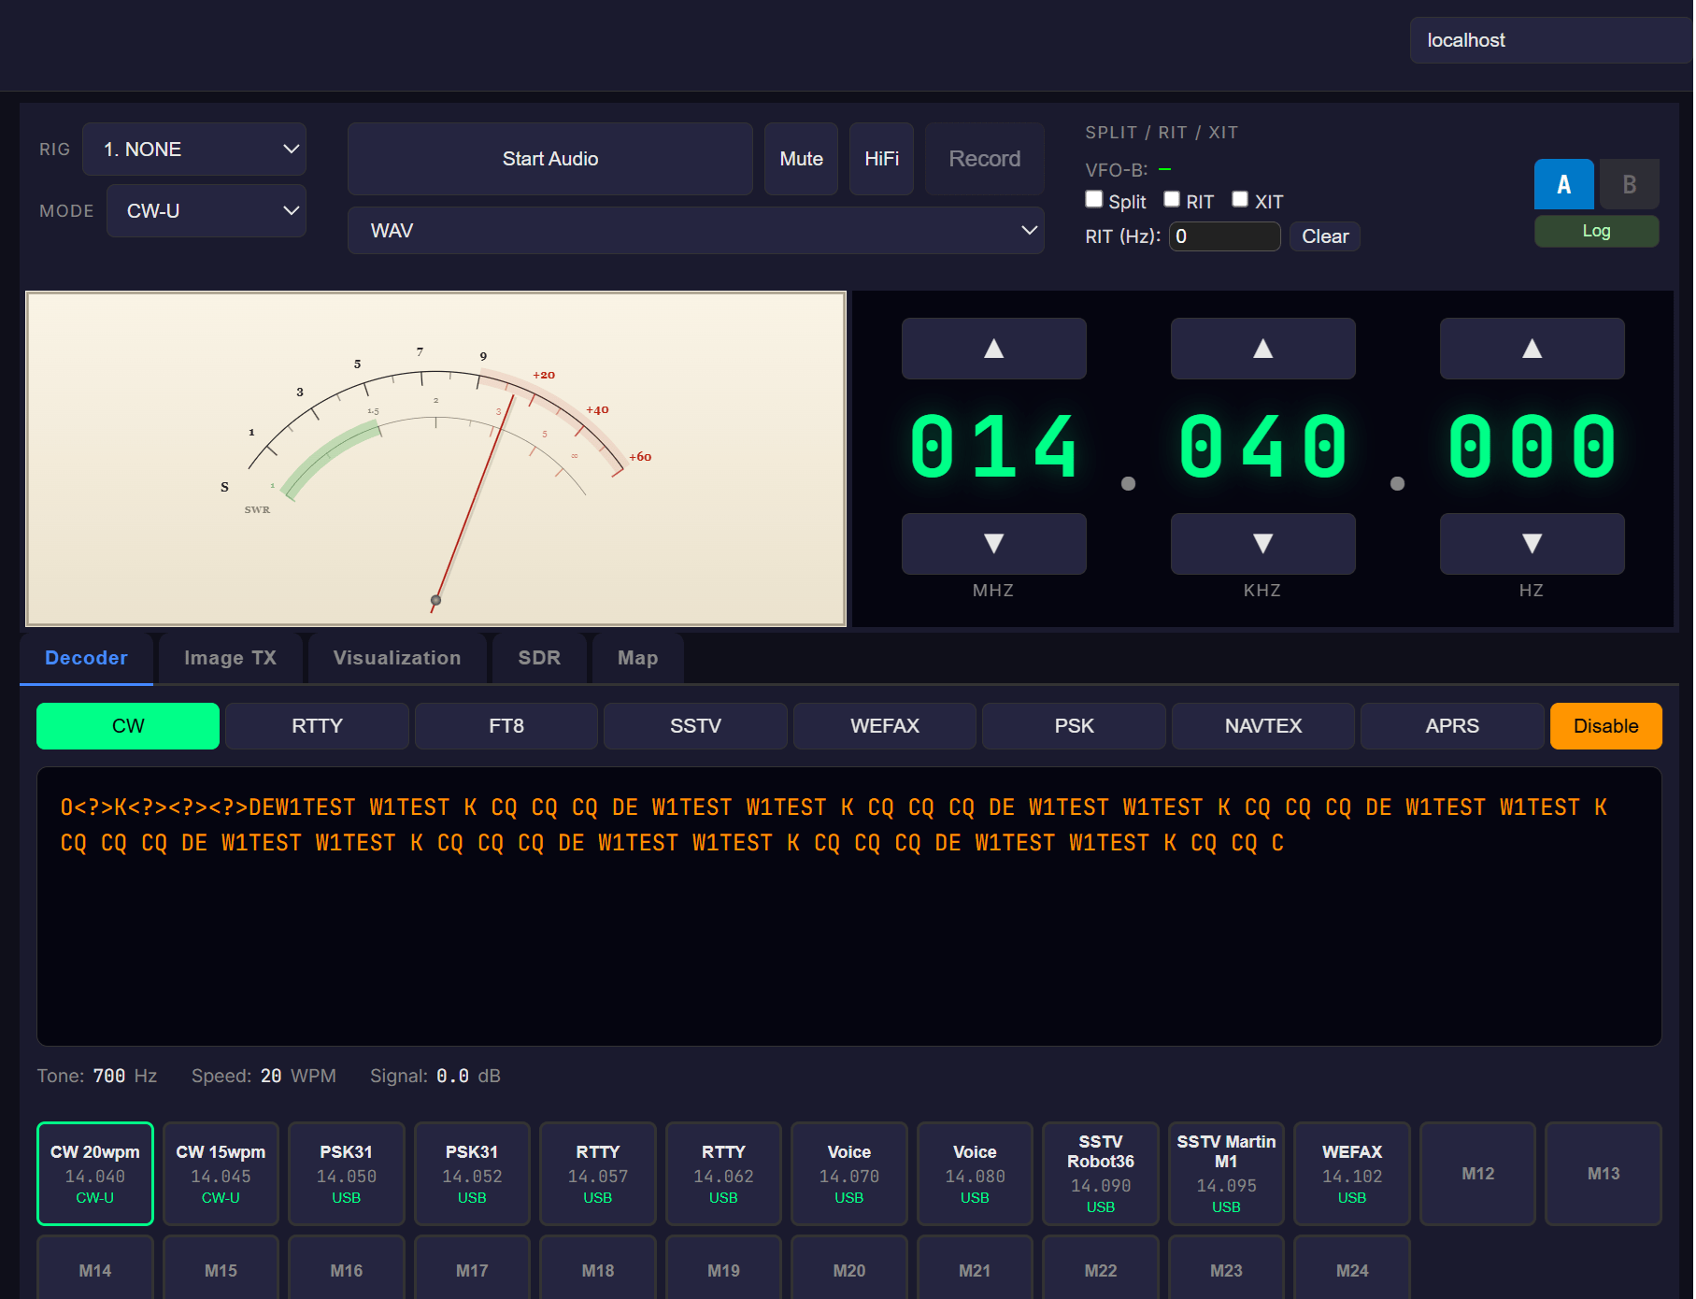Increase kHz with the up arrow
1696x1299 pixels.
pos(1262,349)
